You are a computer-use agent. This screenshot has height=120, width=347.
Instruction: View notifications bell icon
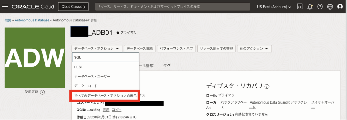click(x=310, y=6)
